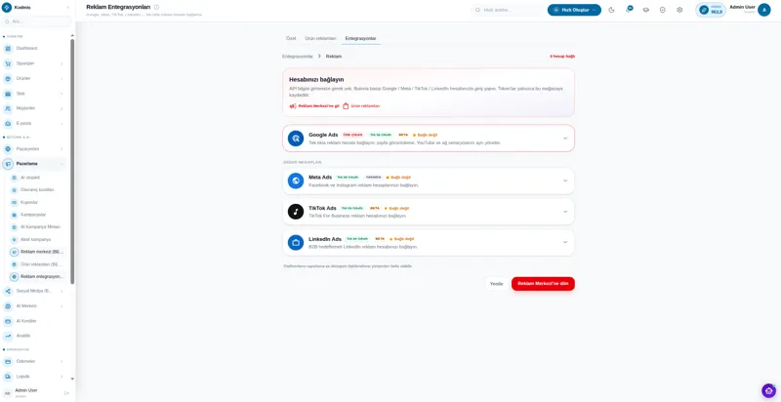Open AI Kampanya Mimarı entry

click(x=38, y=227)
